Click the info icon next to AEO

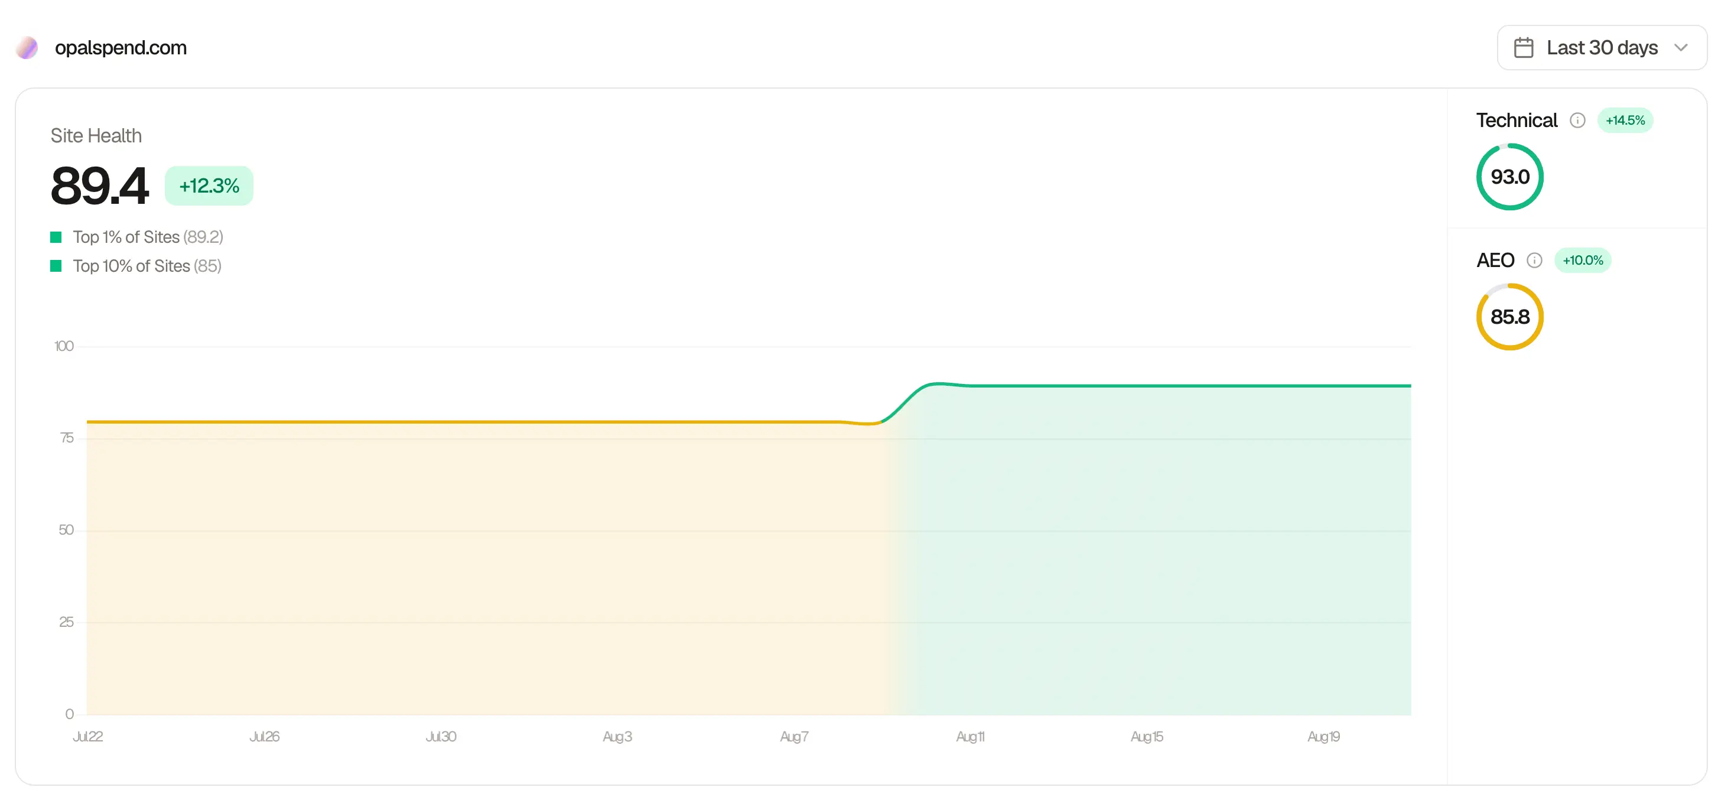[1534, 260]
